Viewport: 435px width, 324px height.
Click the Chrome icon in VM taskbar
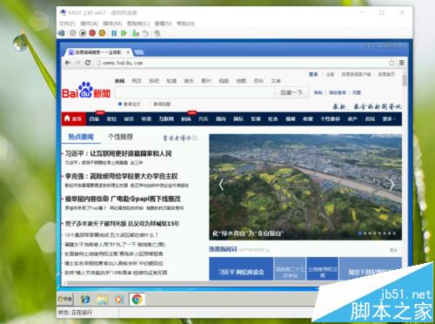pyautogui.click(x=137, y=299)
